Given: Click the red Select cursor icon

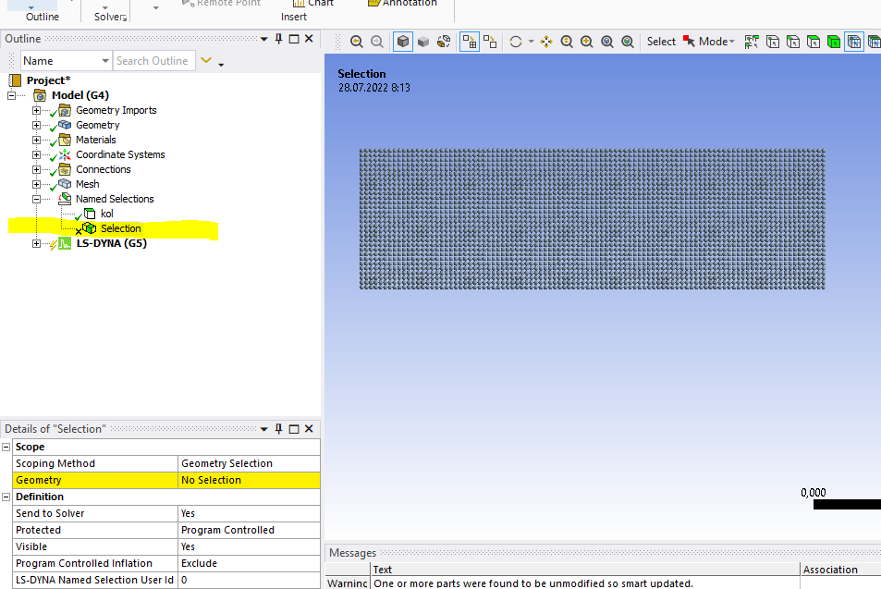Looking at the screenshot, I should click(689, 41).
